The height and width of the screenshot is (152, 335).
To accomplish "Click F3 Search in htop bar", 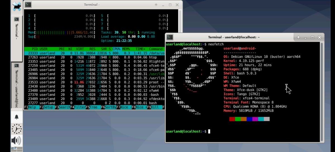I will coord(63,107).
